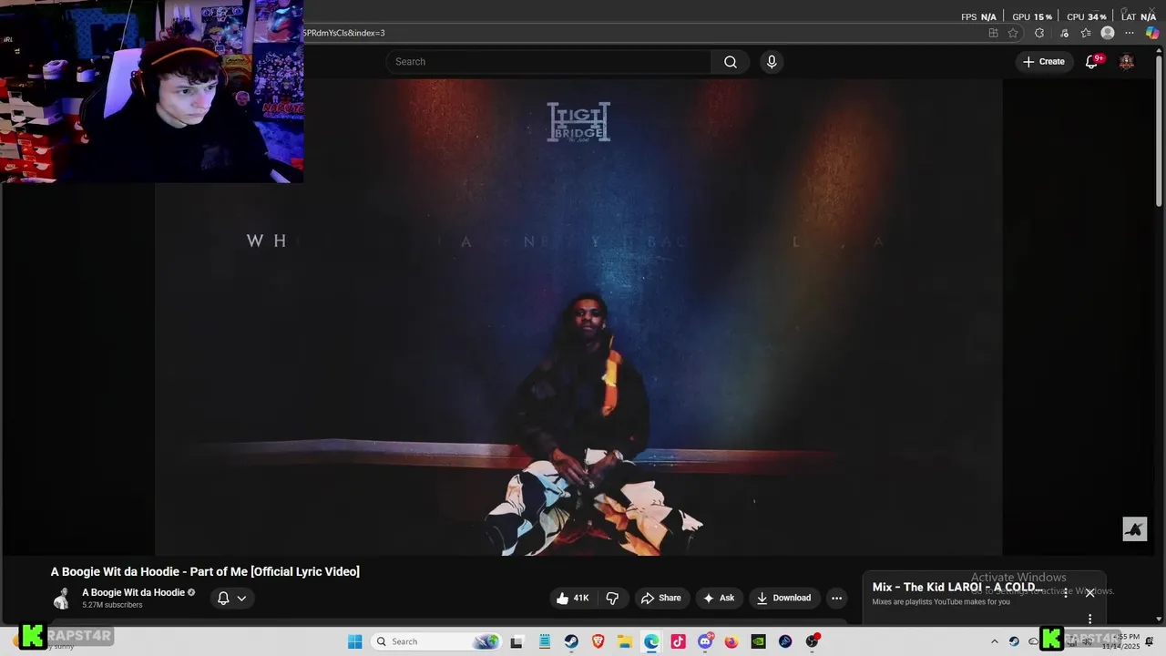
Task: Add this page to favorites star
Action: coord(1013,33)
